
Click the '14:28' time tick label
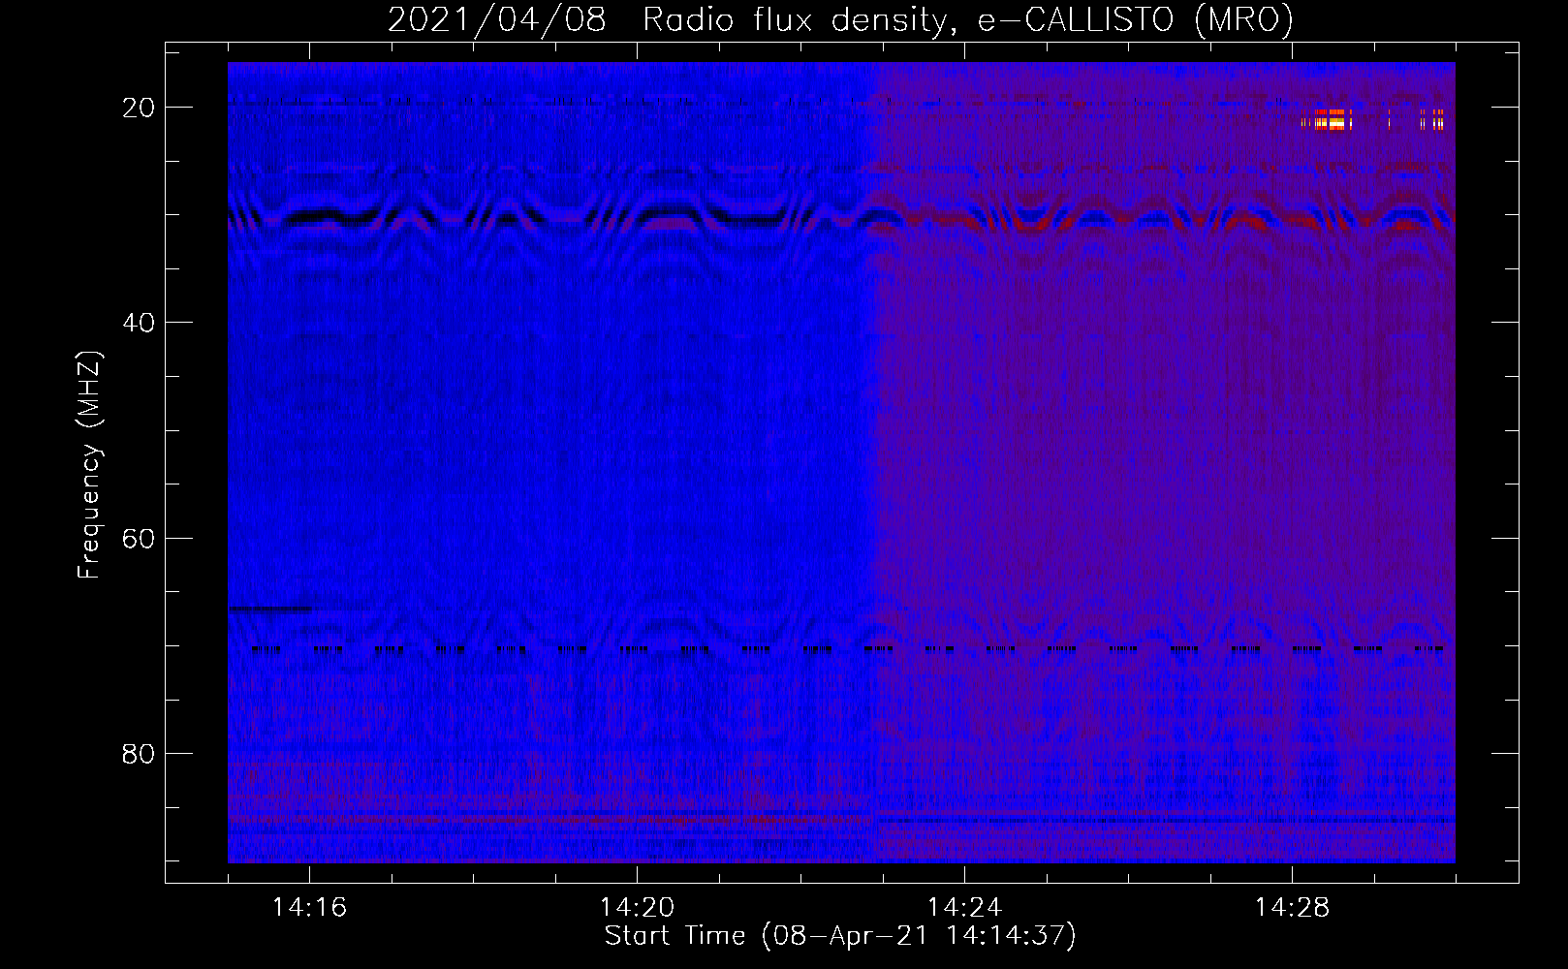click(1292, 908)
